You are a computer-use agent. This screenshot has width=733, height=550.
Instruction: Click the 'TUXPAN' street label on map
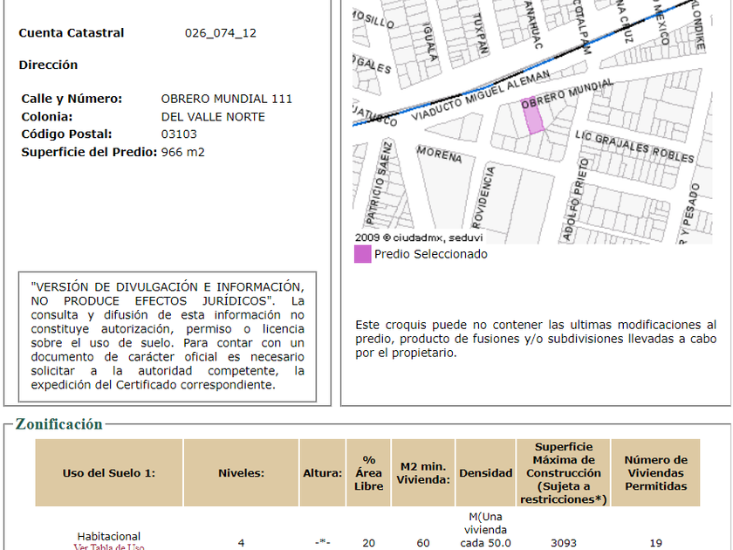481,33
